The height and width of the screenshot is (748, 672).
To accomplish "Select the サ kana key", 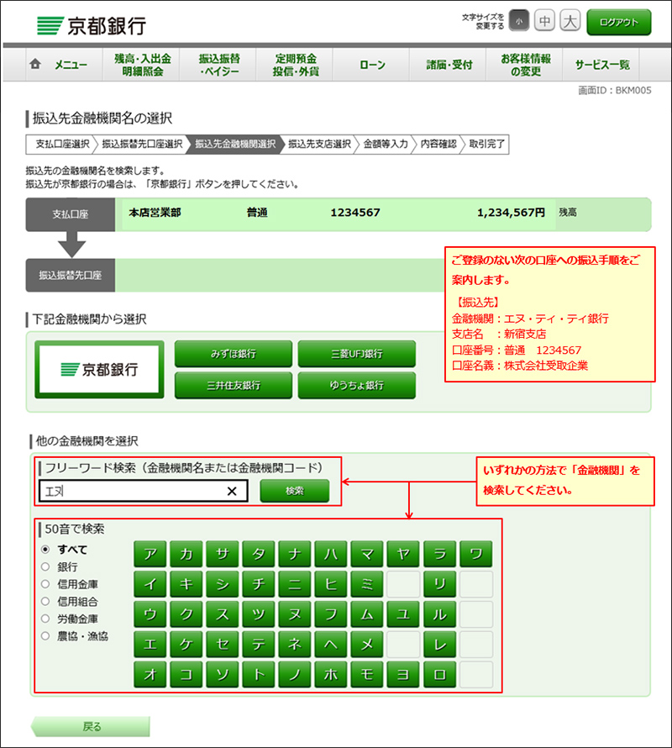I will pyautogui.click(x=223, y=555).
